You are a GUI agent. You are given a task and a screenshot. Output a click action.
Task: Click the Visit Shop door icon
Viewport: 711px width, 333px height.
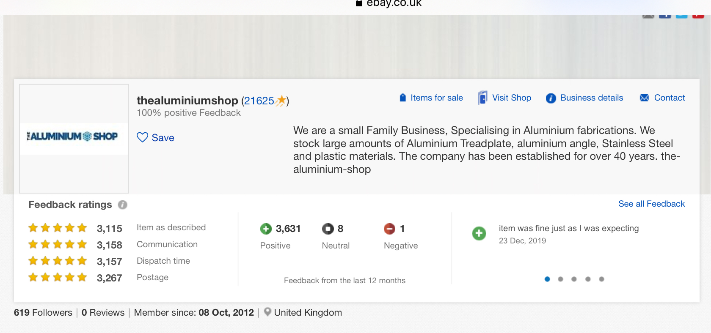(x=482, y=98)
